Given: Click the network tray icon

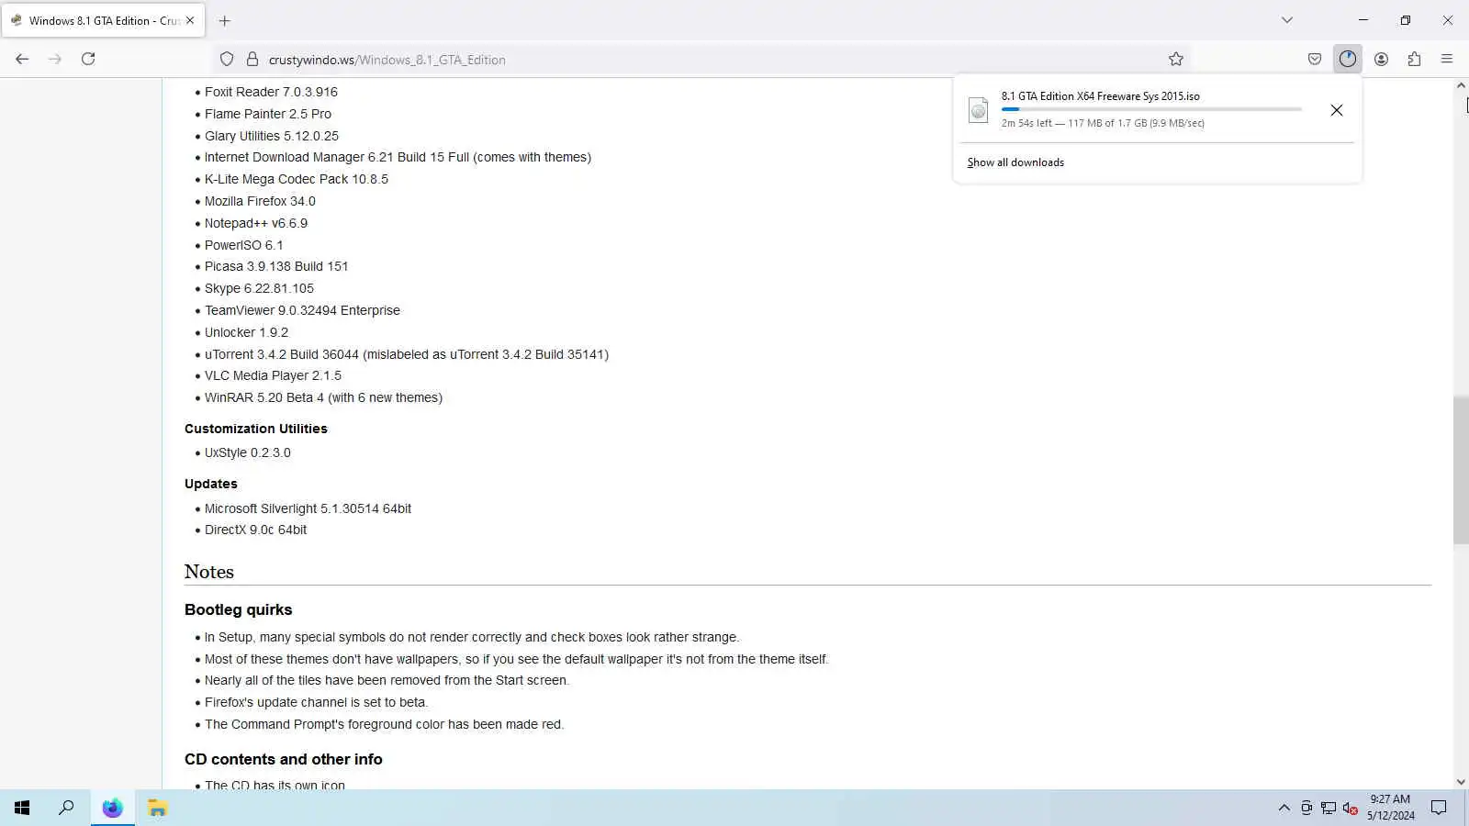Looking at the screenshot, I should coord(1329,808).
